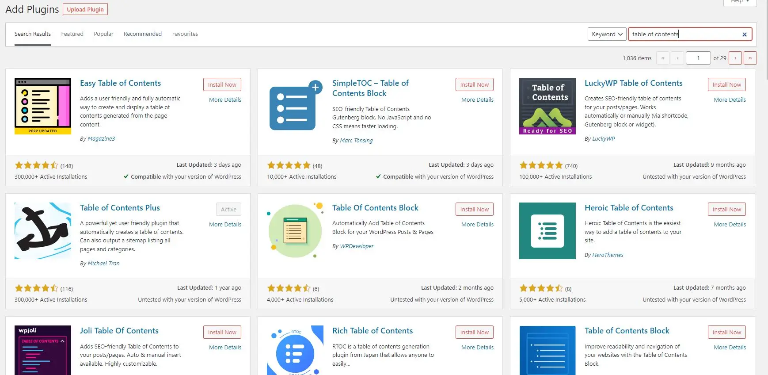Image resolution: width=768 pixels, height=375 pixels.
Task: Open the Keyword search type dropdown
Action: (607, 34)
